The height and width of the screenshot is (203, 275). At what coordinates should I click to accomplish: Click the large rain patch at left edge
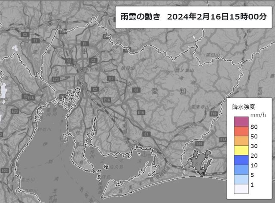coord(4,91)
